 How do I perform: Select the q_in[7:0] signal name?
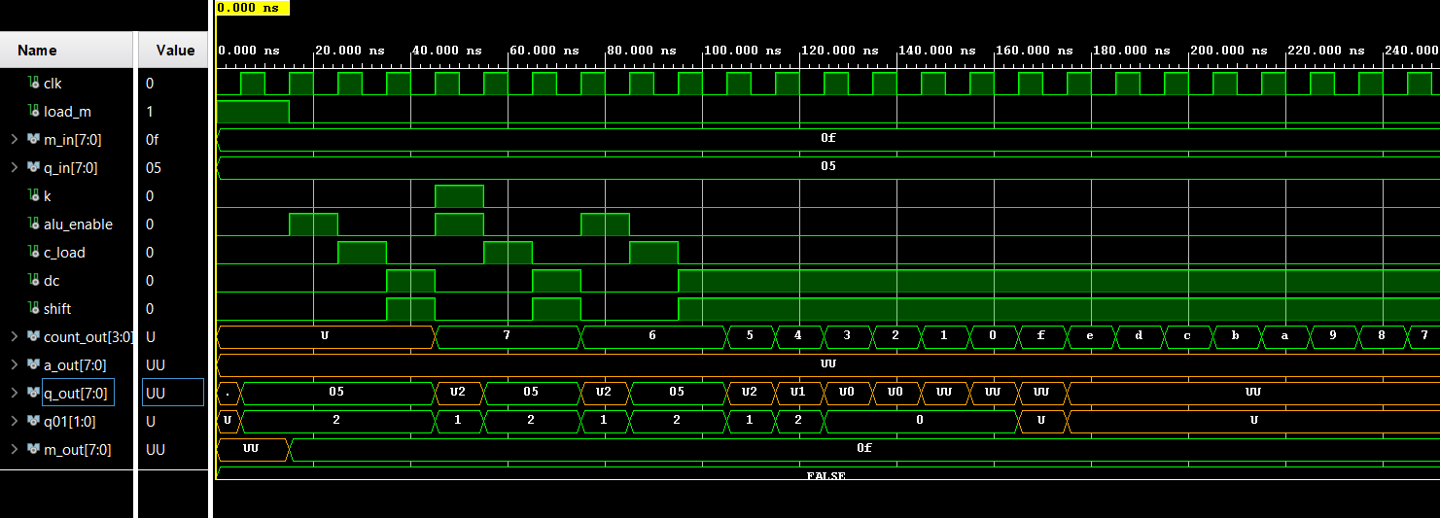pos(71,168)
